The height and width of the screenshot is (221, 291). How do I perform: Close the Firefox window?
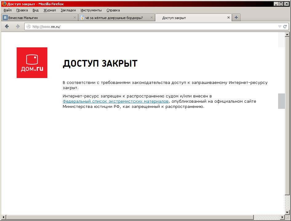click(x=286, y=4)
